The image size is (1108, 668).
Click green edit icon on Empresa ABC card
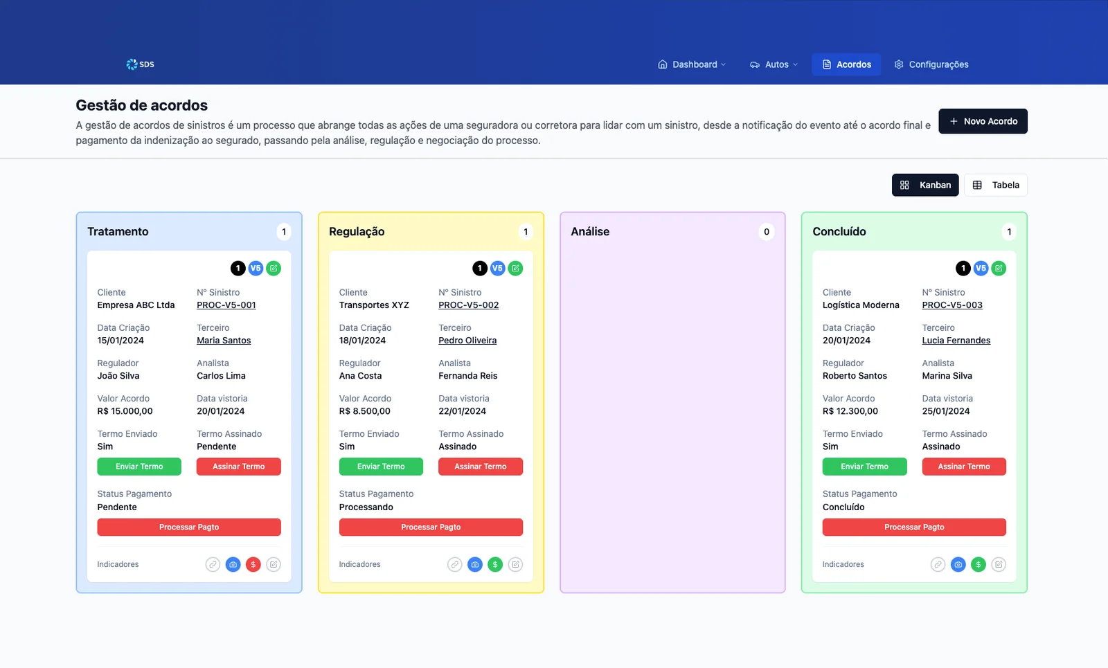coord(274,269)
